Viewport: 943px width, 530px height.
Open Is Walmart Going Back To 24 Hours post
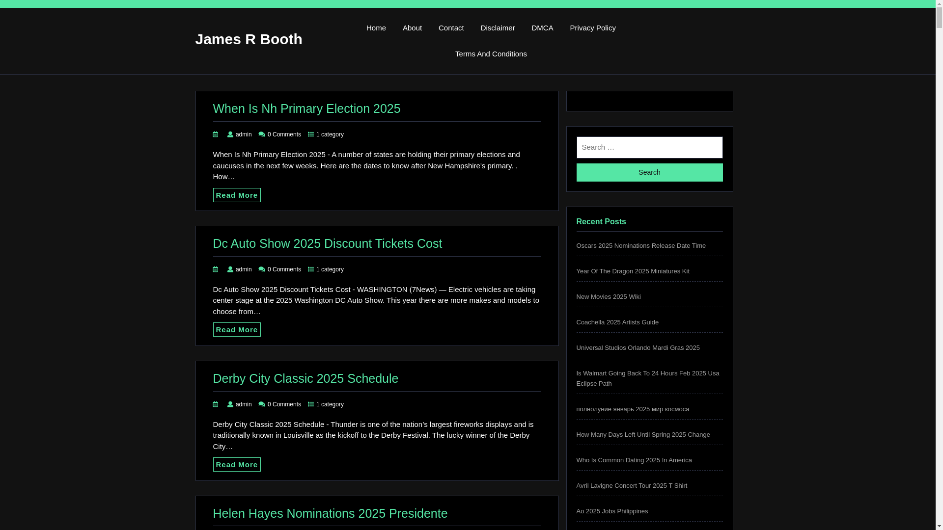click(x=648, y=378)
